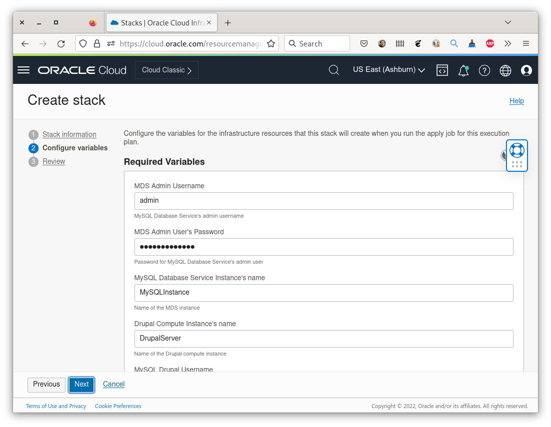The height and width of the screenshot is (427, 551).
Task: Open the US East (Ashburn) region dropdown
Action: click(388, 69)
